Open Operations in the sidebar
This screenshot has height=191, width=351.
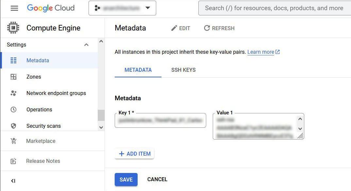click(49, 109)
